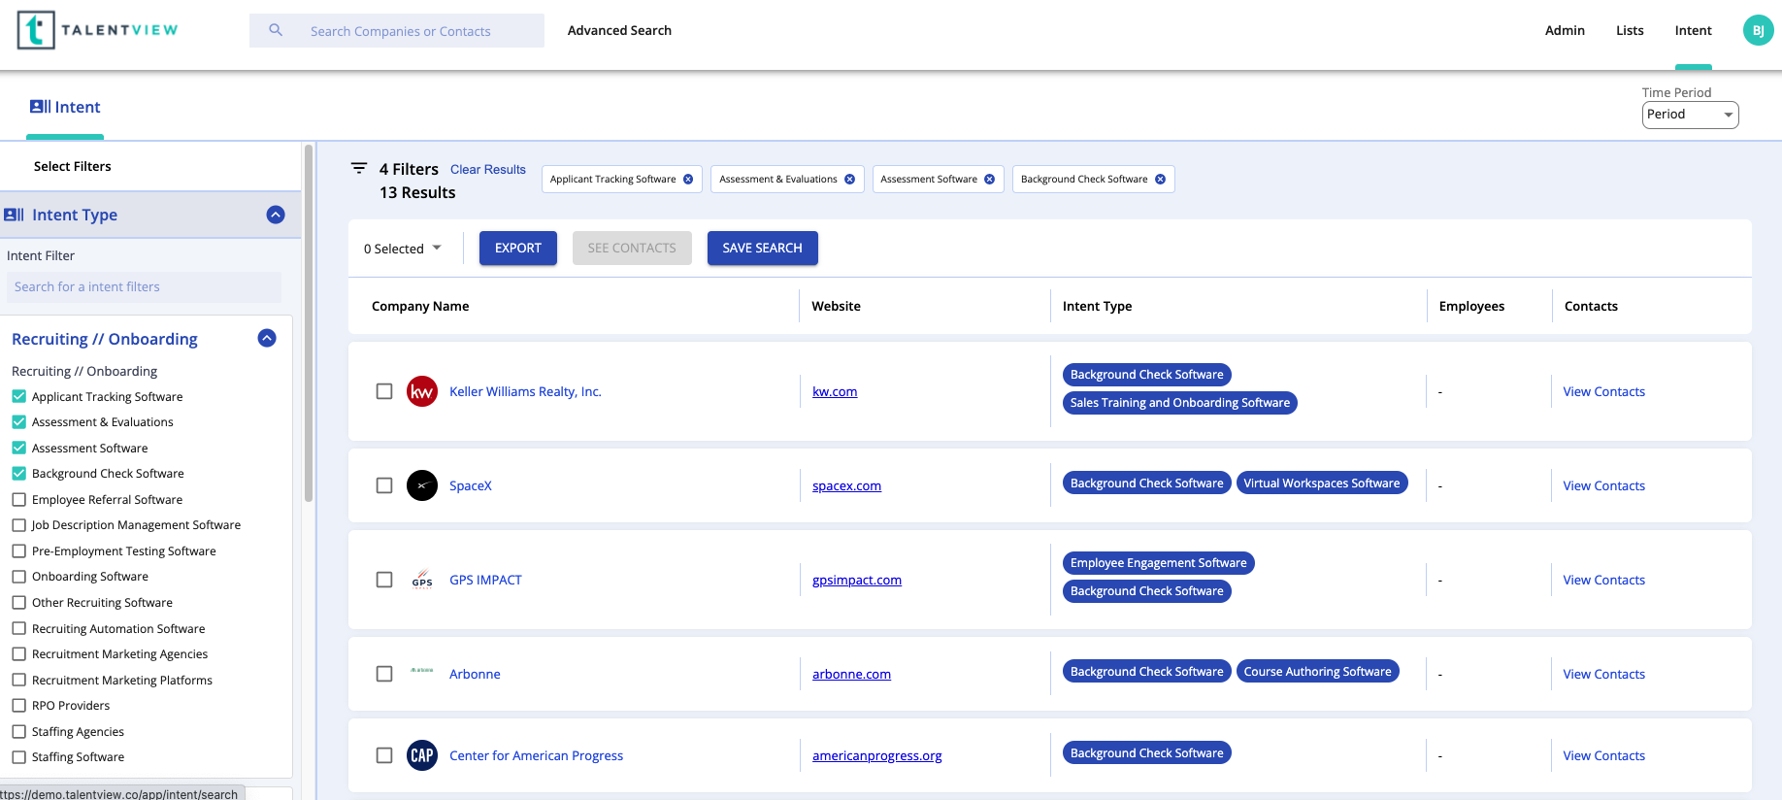Open the Admin menu item
The height and width of the screenshot is (800, 1782).
1565,30
